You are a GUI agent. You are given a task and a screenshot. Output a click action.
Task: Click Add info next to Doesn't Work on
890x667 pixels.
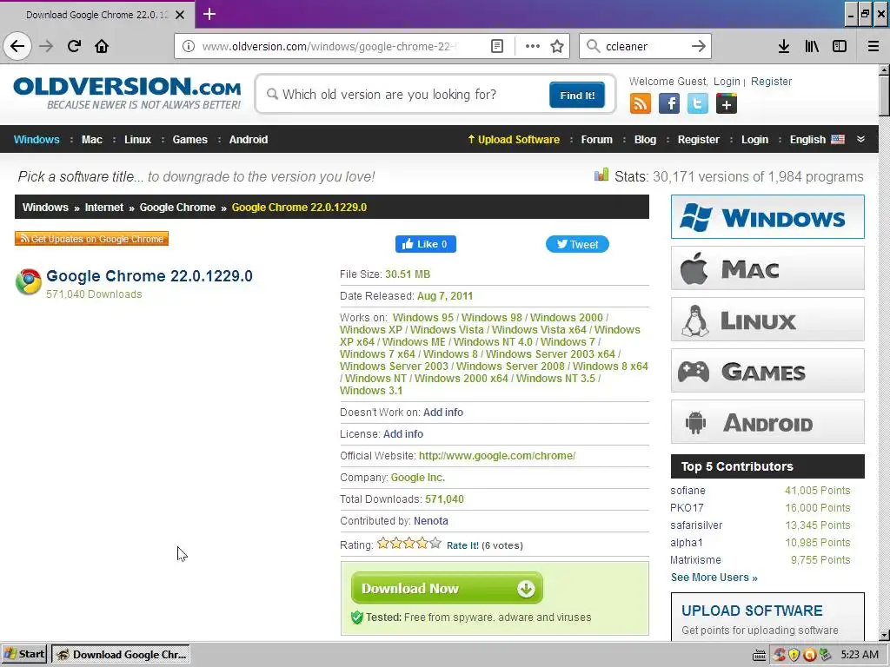click(x=443, y=413)
